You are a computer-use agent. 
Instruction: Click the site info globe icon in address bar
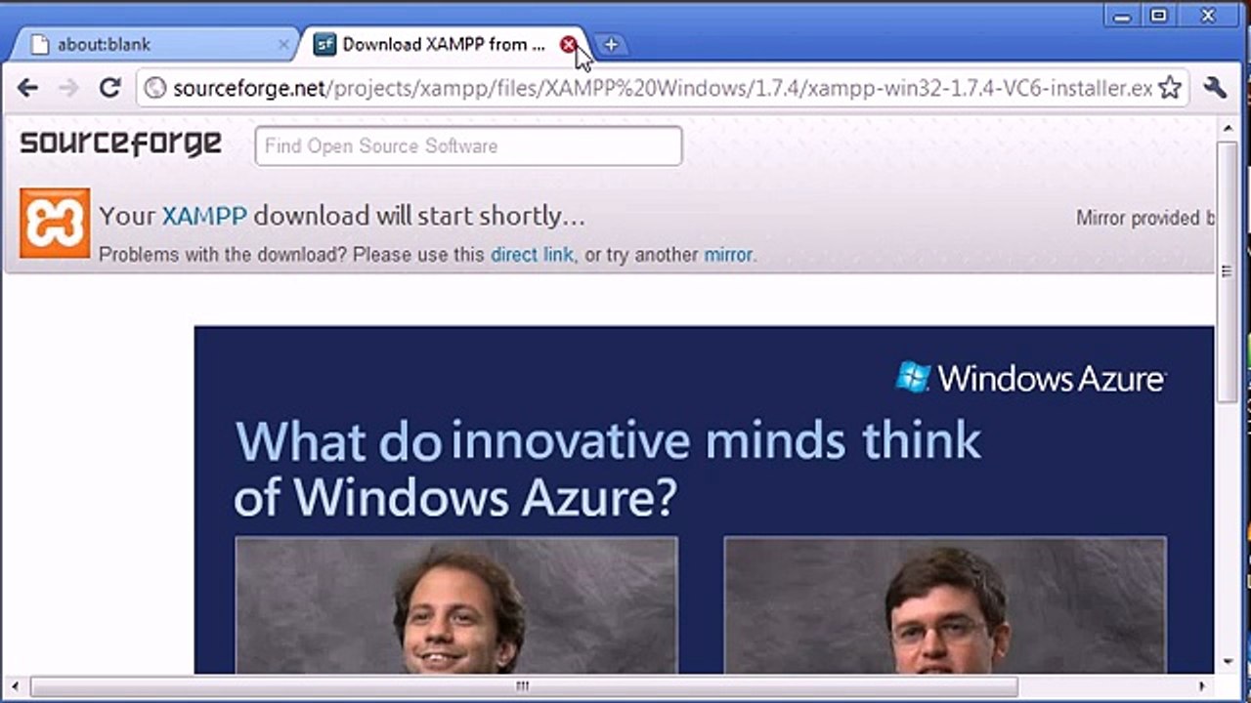click(154, 89)
